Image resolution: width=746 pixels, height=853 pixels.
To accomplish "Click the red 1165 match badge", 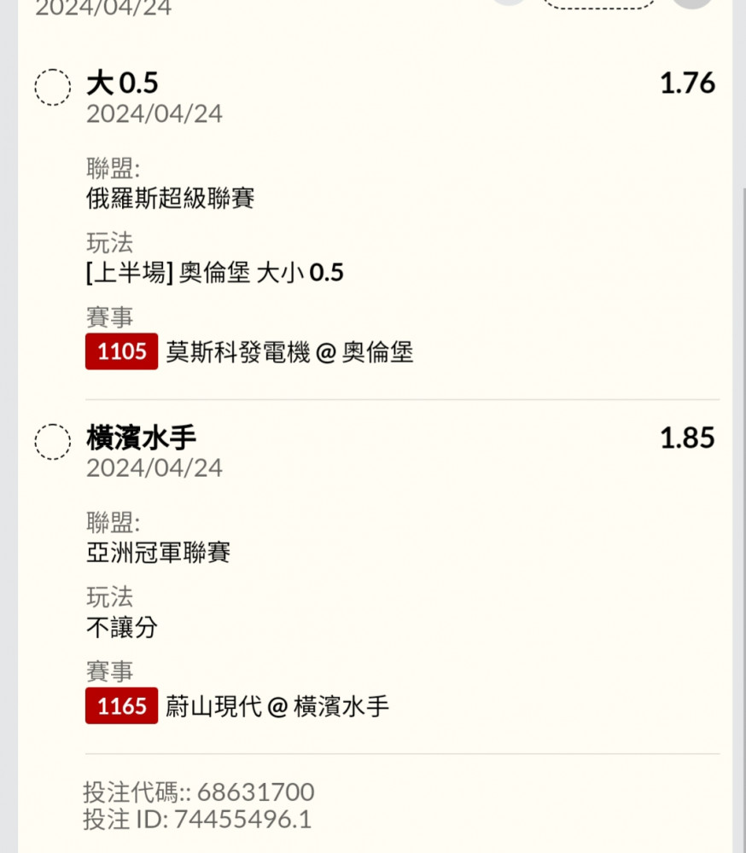I will (x=121, y=706).
